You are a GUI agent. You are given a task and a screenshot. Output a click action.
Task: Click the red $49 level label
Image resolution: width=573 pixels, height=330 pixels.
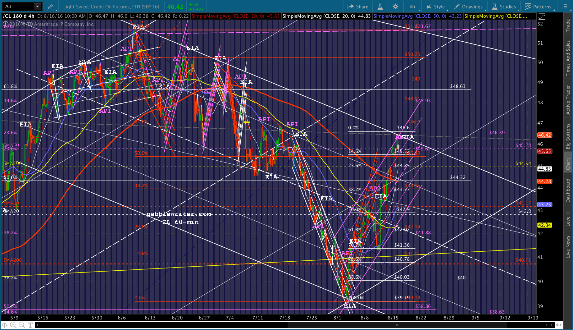pos(416,79)
